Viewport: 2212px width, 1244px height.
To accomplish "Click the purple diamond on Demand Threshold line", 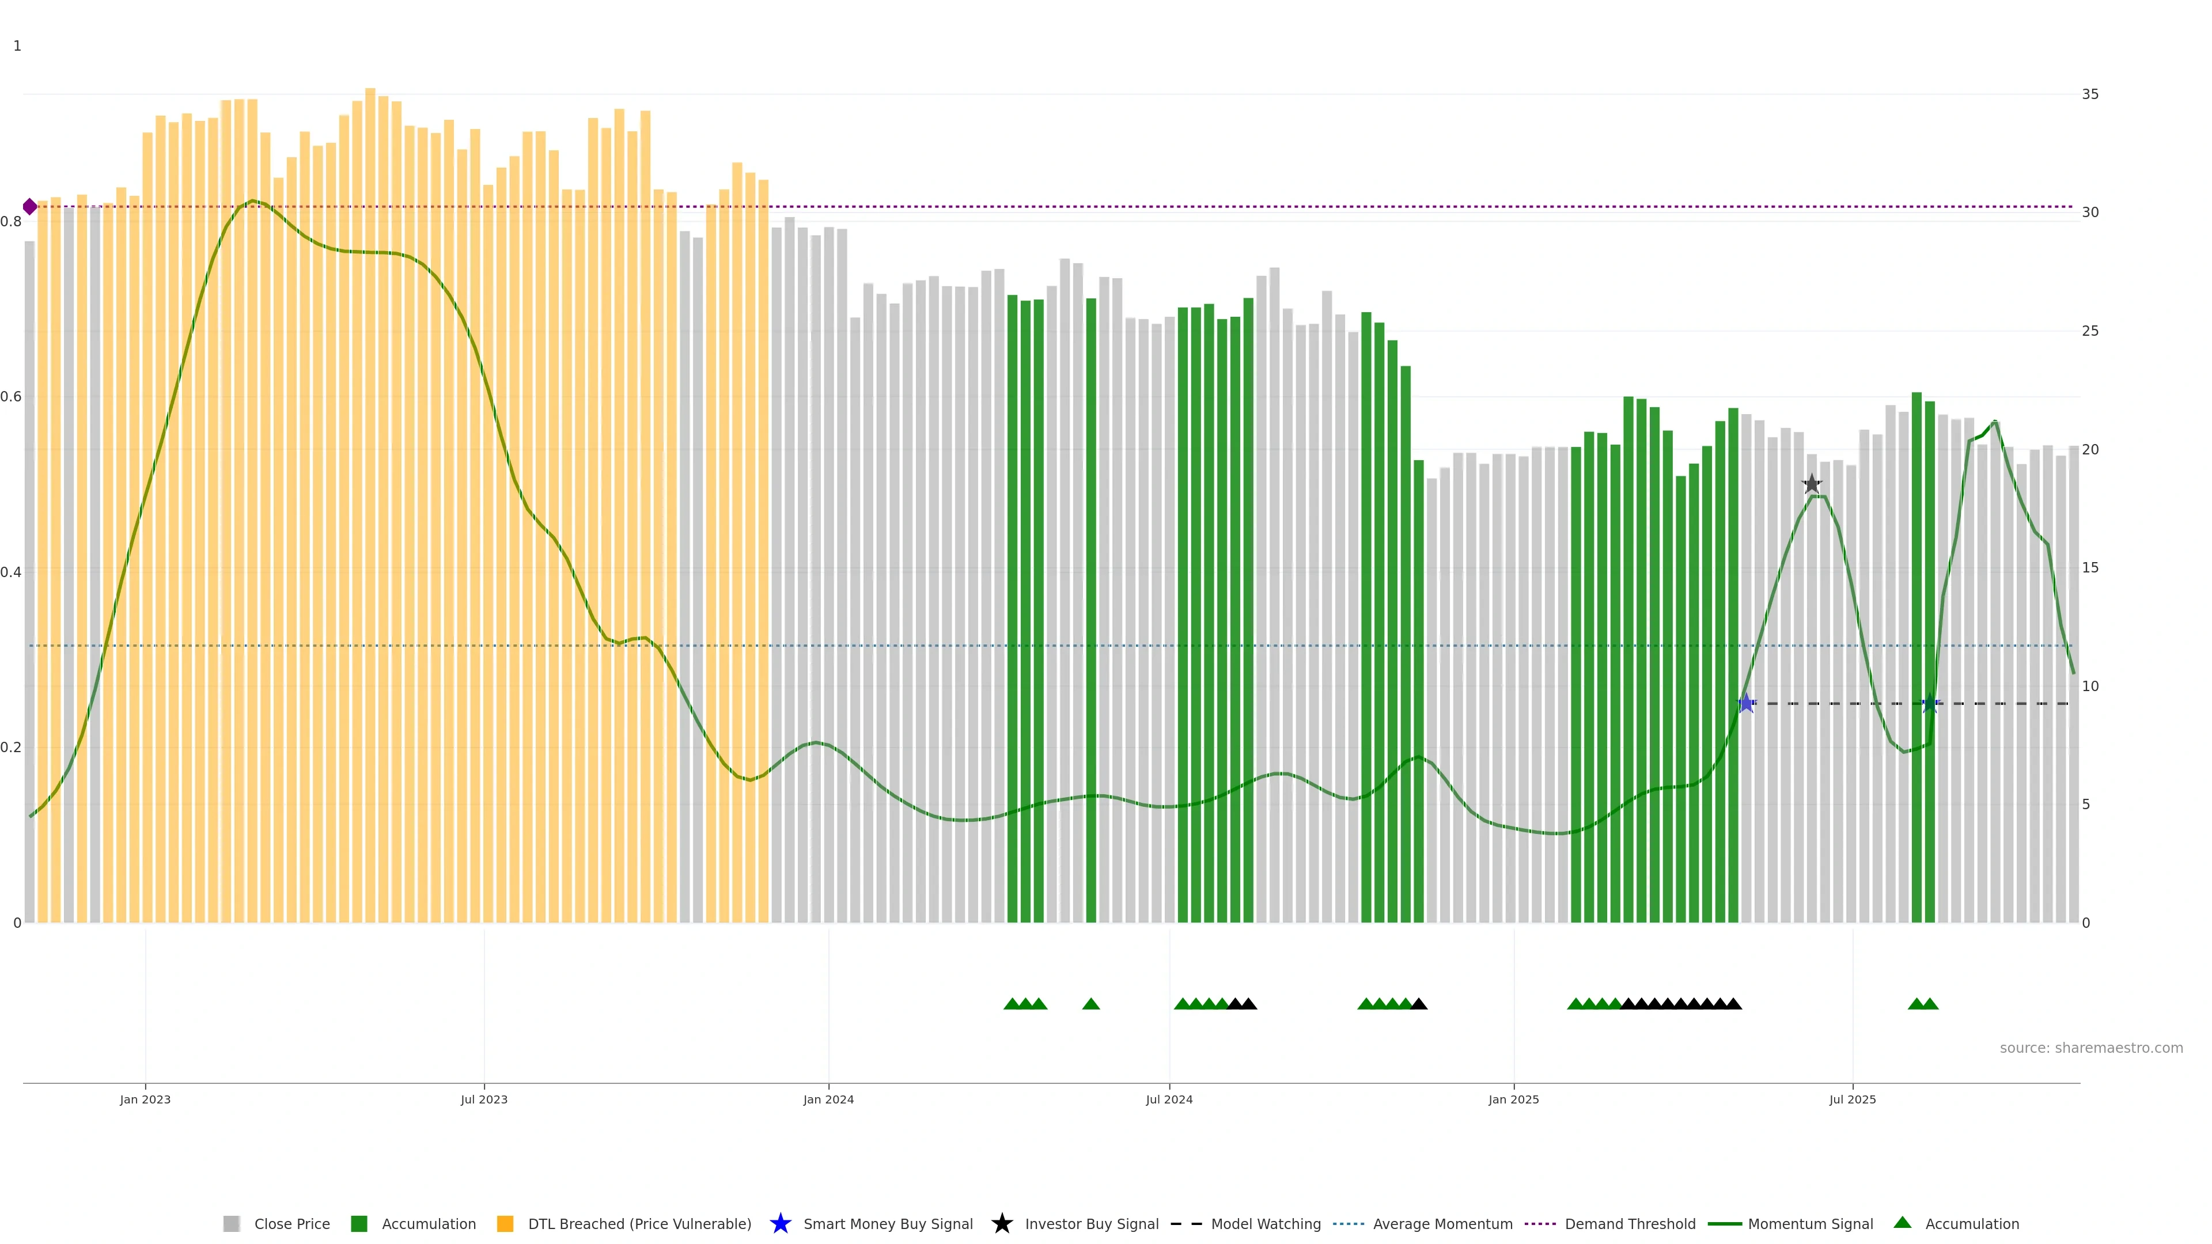I will [30, 207].
